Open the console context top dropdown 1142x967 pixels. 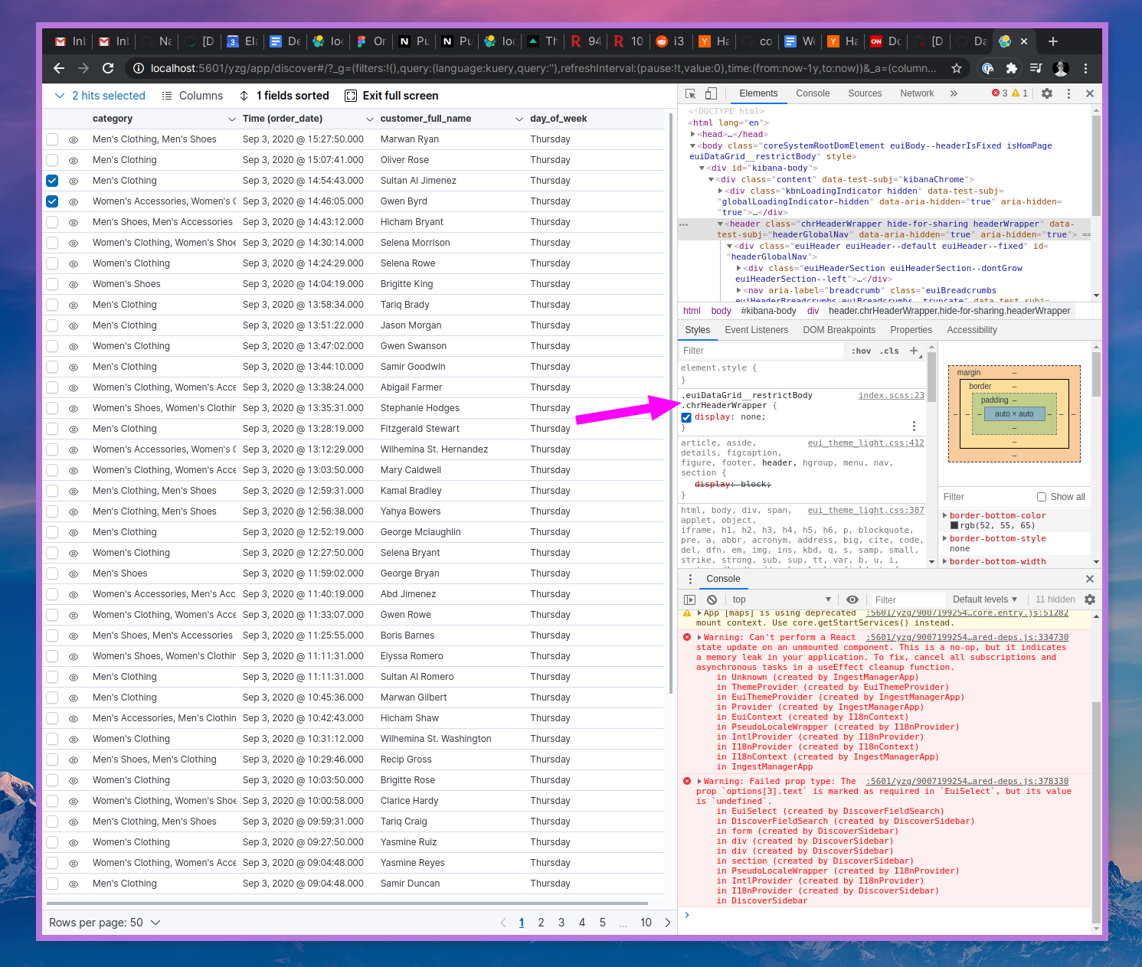(781, 599)
